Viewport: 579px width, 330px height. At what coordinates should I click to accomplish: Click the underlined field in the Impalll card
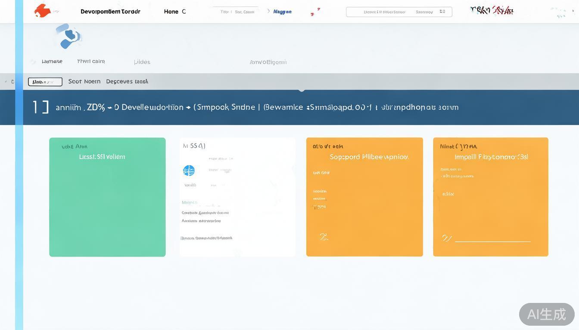point(493,241)
